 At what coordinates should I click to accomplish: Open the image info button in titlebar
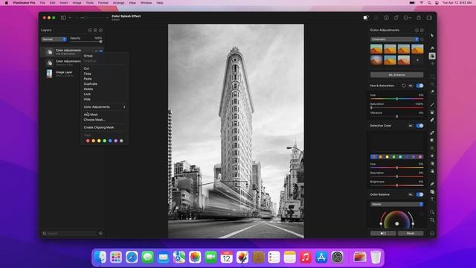[x=386, y=18]
